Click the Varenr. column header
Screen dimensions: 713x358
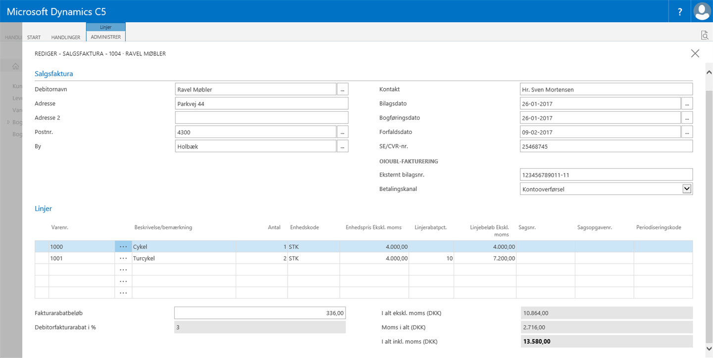[60, 227]
